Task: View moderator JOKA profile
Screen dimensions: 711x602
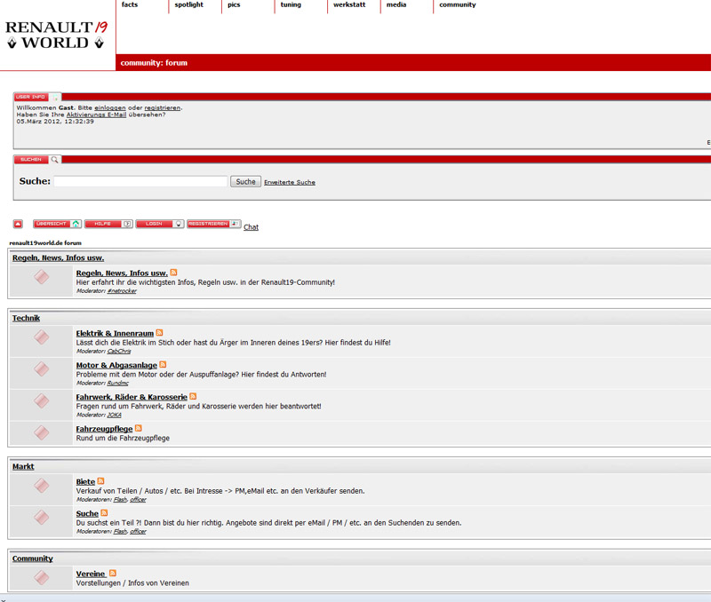Action: pos(114,415)
